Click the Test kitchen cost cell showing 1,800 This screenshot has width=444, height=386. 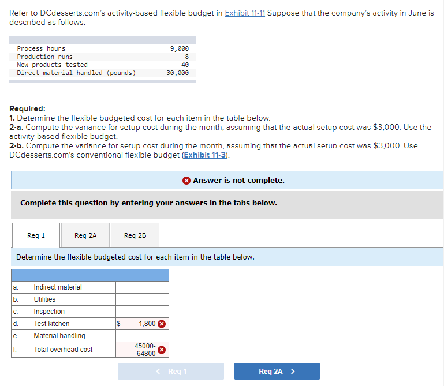142,324
